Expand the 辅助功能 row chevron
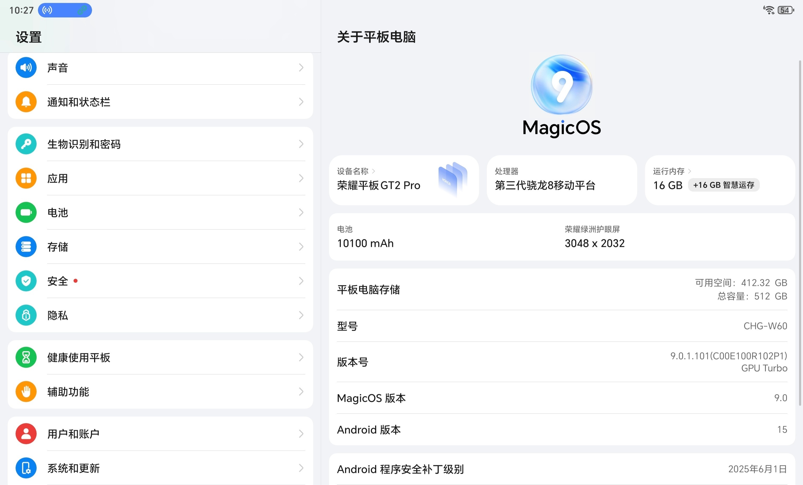 pos(301,391)
